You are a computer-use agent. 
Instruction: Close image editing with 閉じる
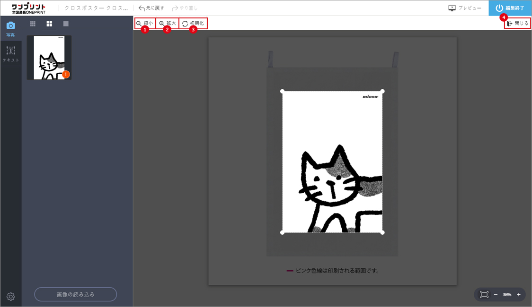click(x=517, y=23)
